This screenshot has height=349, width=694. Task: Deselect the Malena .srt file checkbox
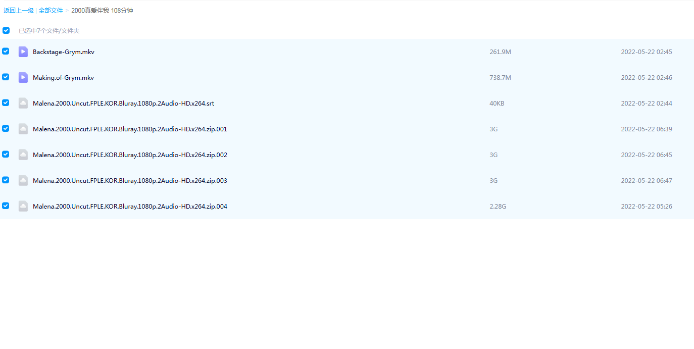pos(6,103)
